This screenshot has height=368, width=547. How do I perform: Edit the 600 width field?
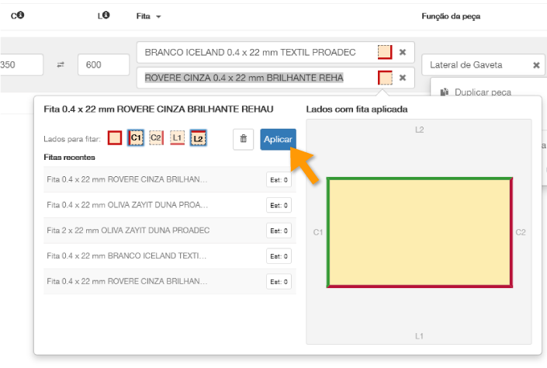coord(104,64)
